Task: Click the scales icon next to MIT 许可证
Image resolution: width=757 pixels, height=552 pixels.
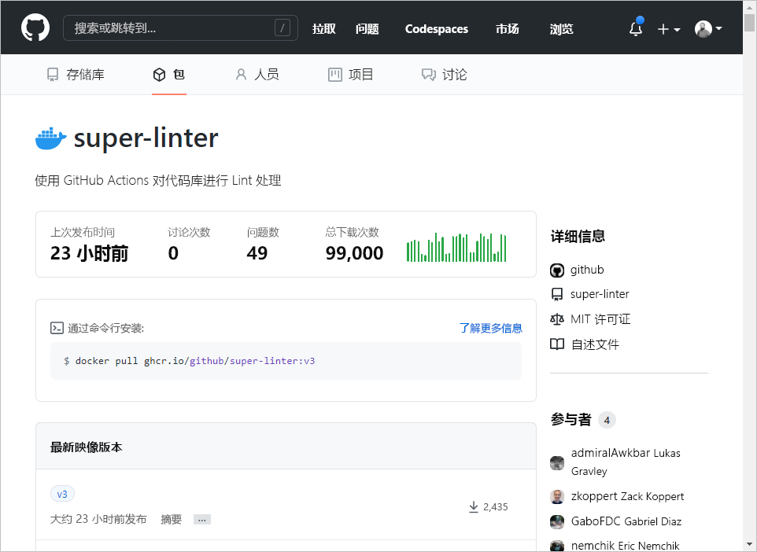Action: pyautogui.click(x=556, y=319)
